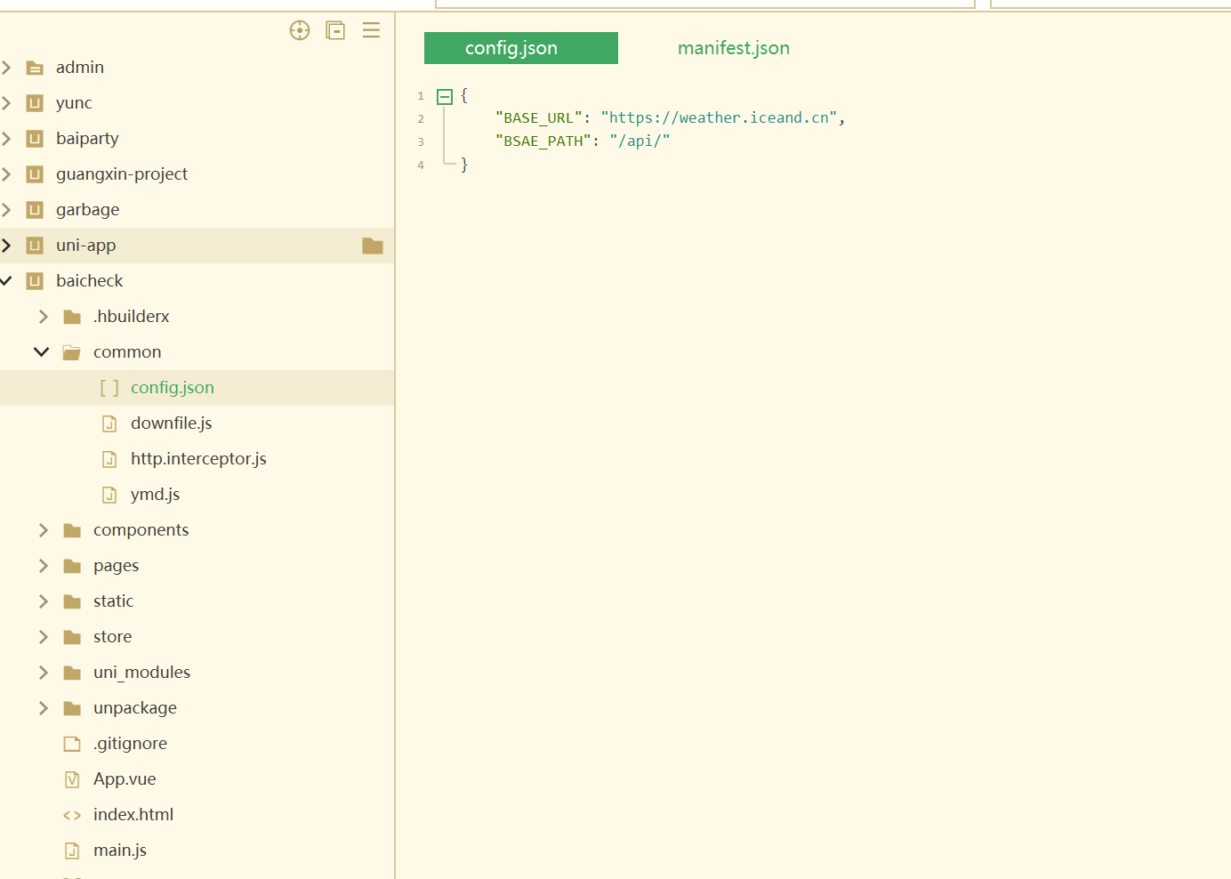
Task: Open the downfile.js file
Action: pos(171,423)
